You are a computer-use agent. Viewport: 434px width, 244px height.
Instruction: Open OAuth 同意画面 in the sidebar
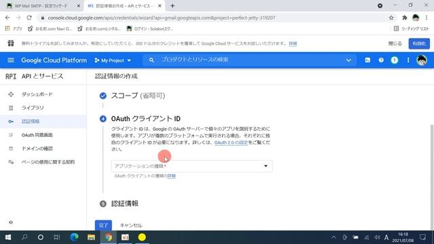pos(37,135)
